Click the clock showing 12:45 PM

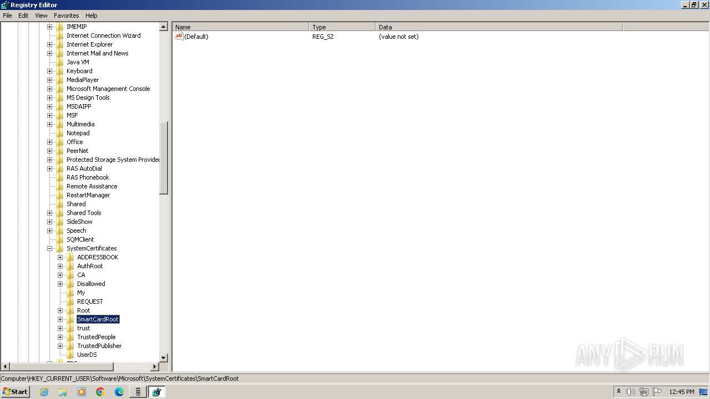682,392
